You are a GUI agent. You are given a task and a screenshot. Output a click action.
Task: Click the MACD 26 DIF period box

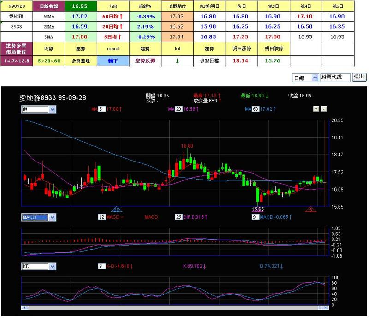coord(179,217)
